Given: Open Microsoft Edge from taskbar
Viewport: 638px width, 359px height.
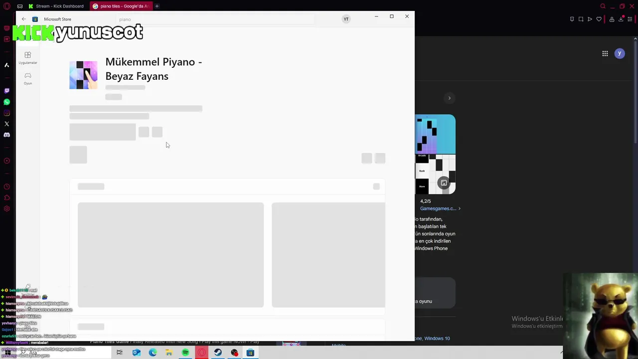Looking at the screenshot, I should 153,353.
